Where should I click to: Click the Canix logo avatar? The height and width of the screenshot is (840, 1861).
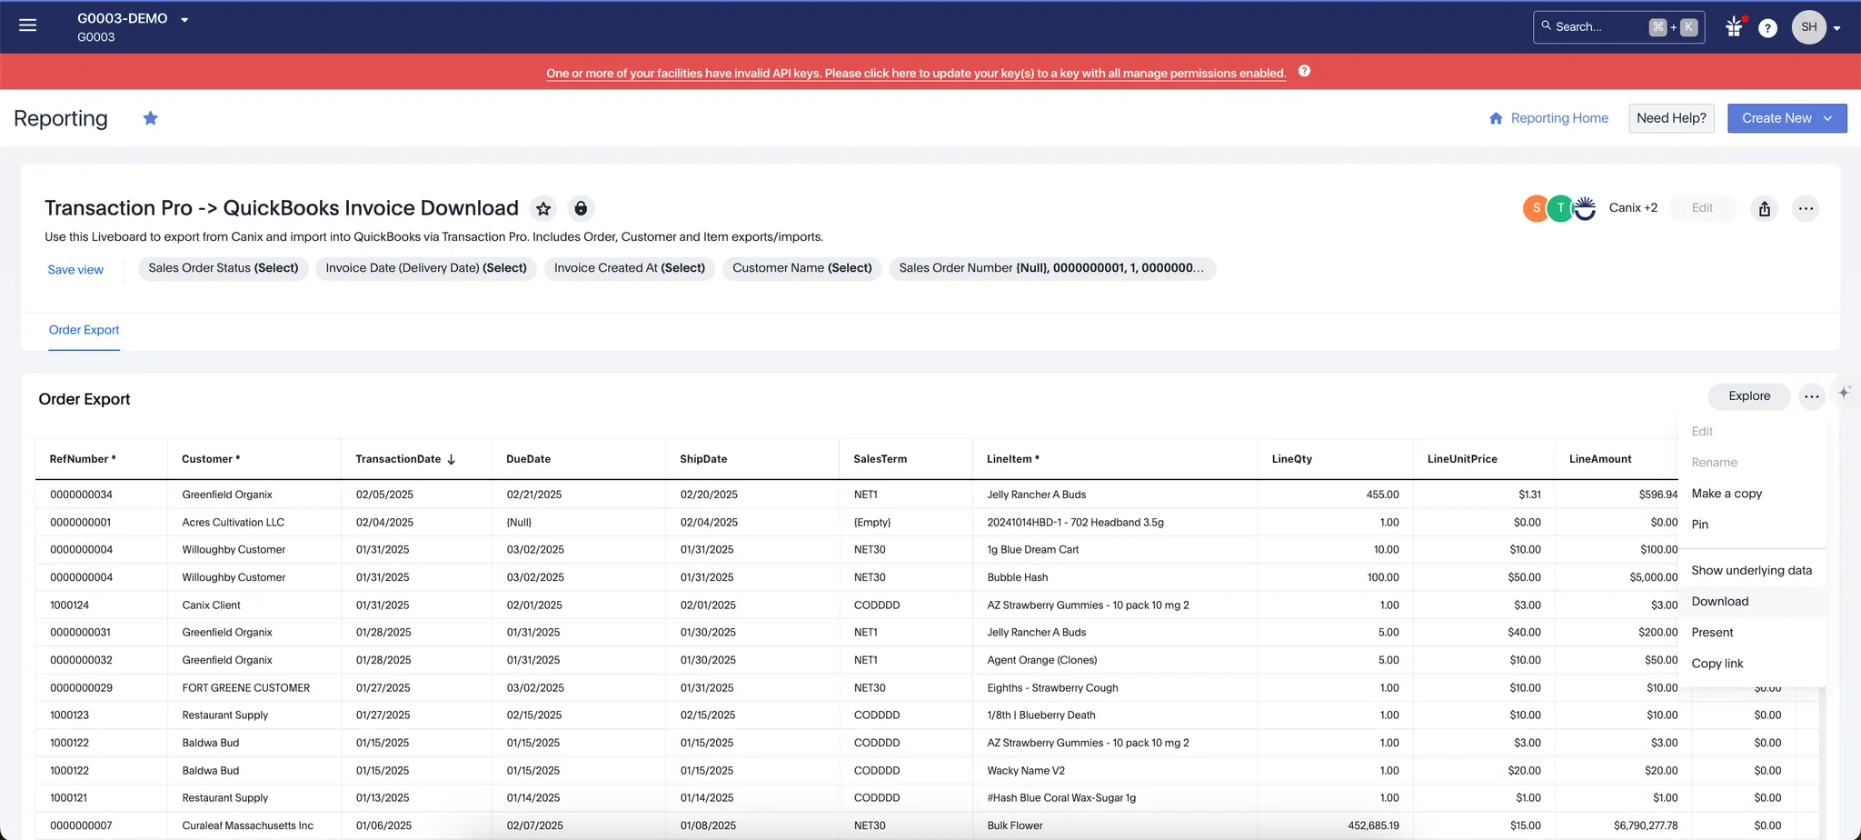[1585, 208]
